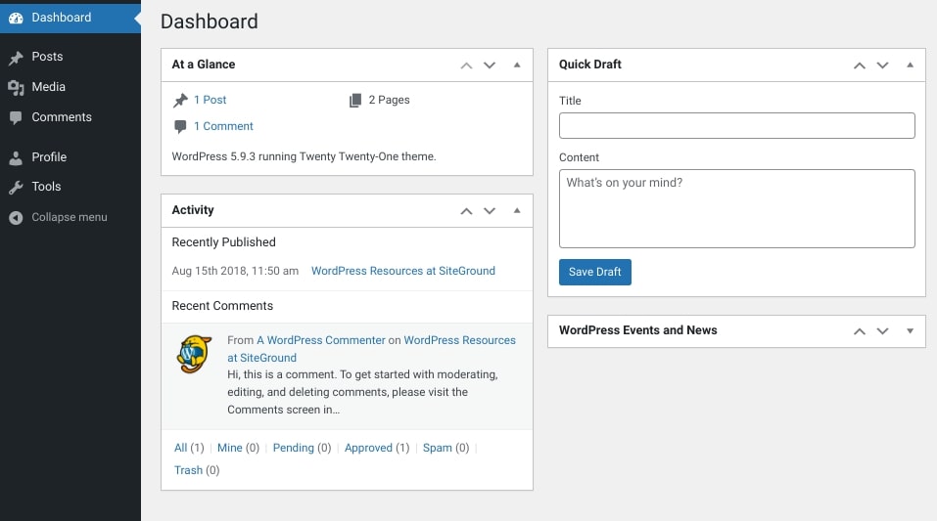Move the Quick Draft widget down
This screenshot has width=937, height=521.
882,65
